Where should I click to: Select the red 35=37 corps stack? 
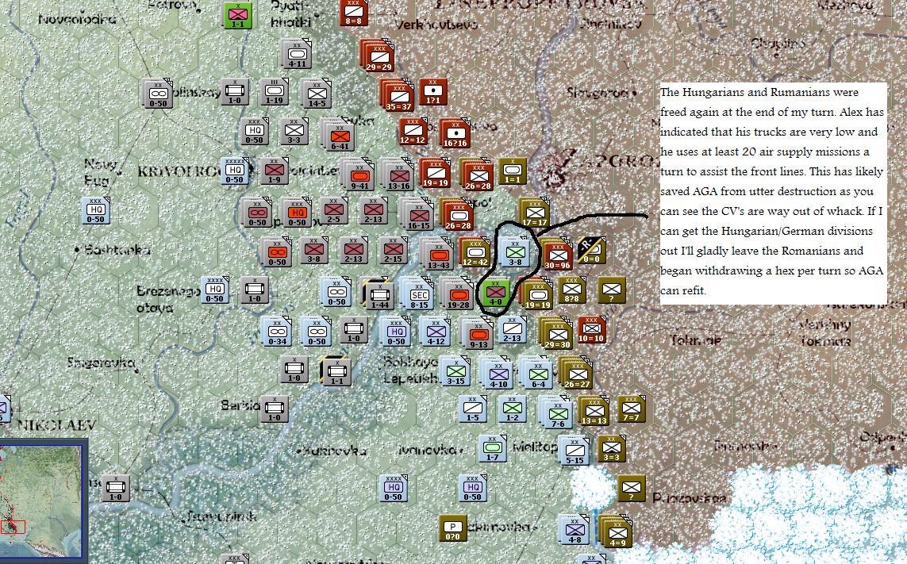click(398, 95)
